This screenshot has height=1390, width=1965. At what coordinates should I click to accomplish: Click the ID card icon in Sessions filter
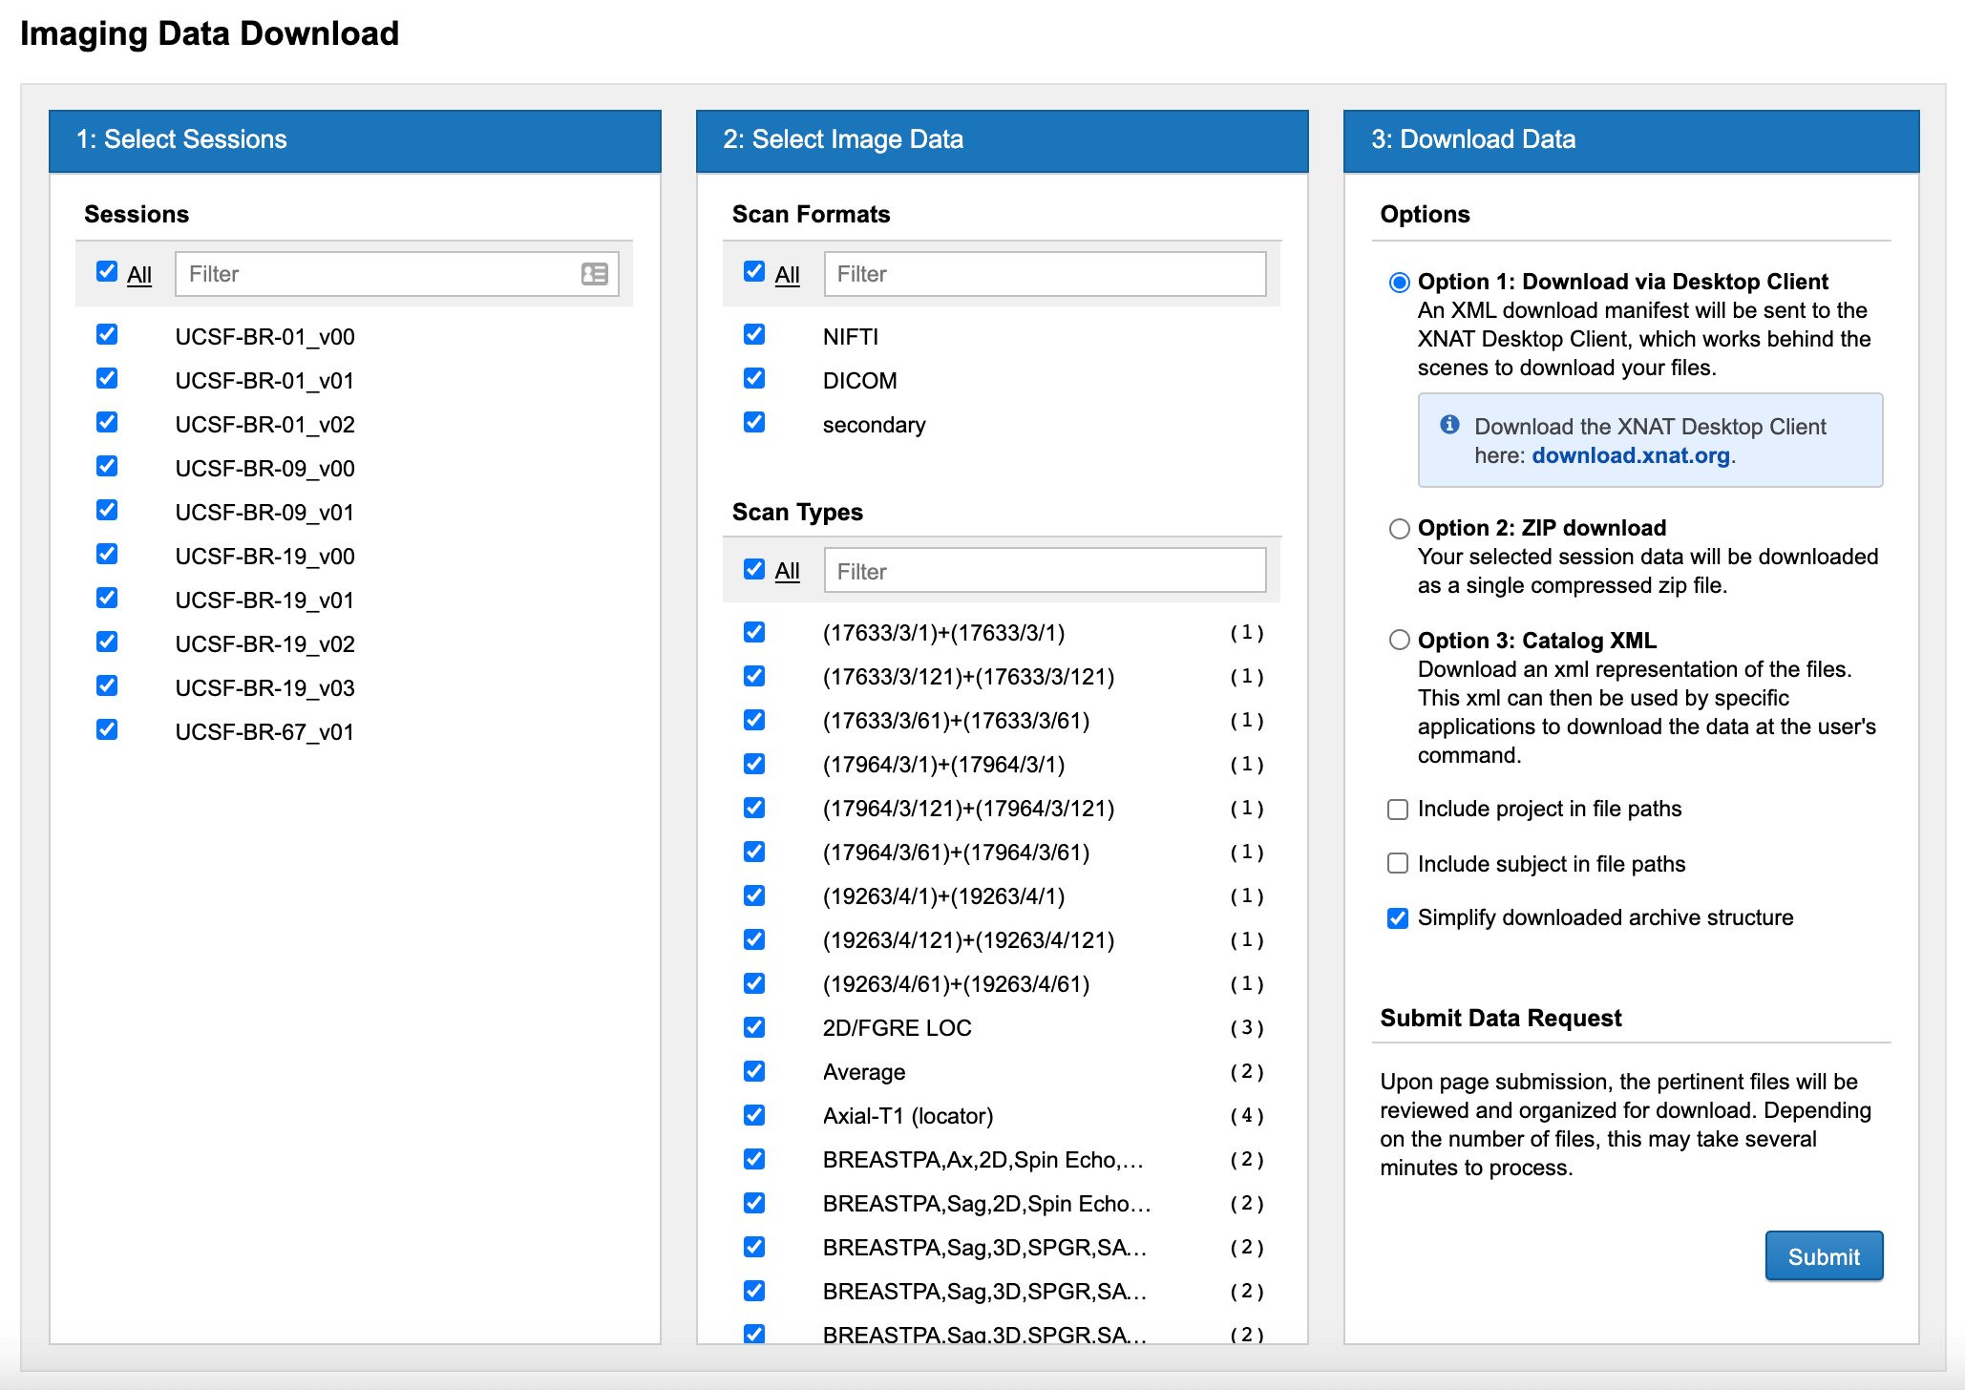click(594, 274)
